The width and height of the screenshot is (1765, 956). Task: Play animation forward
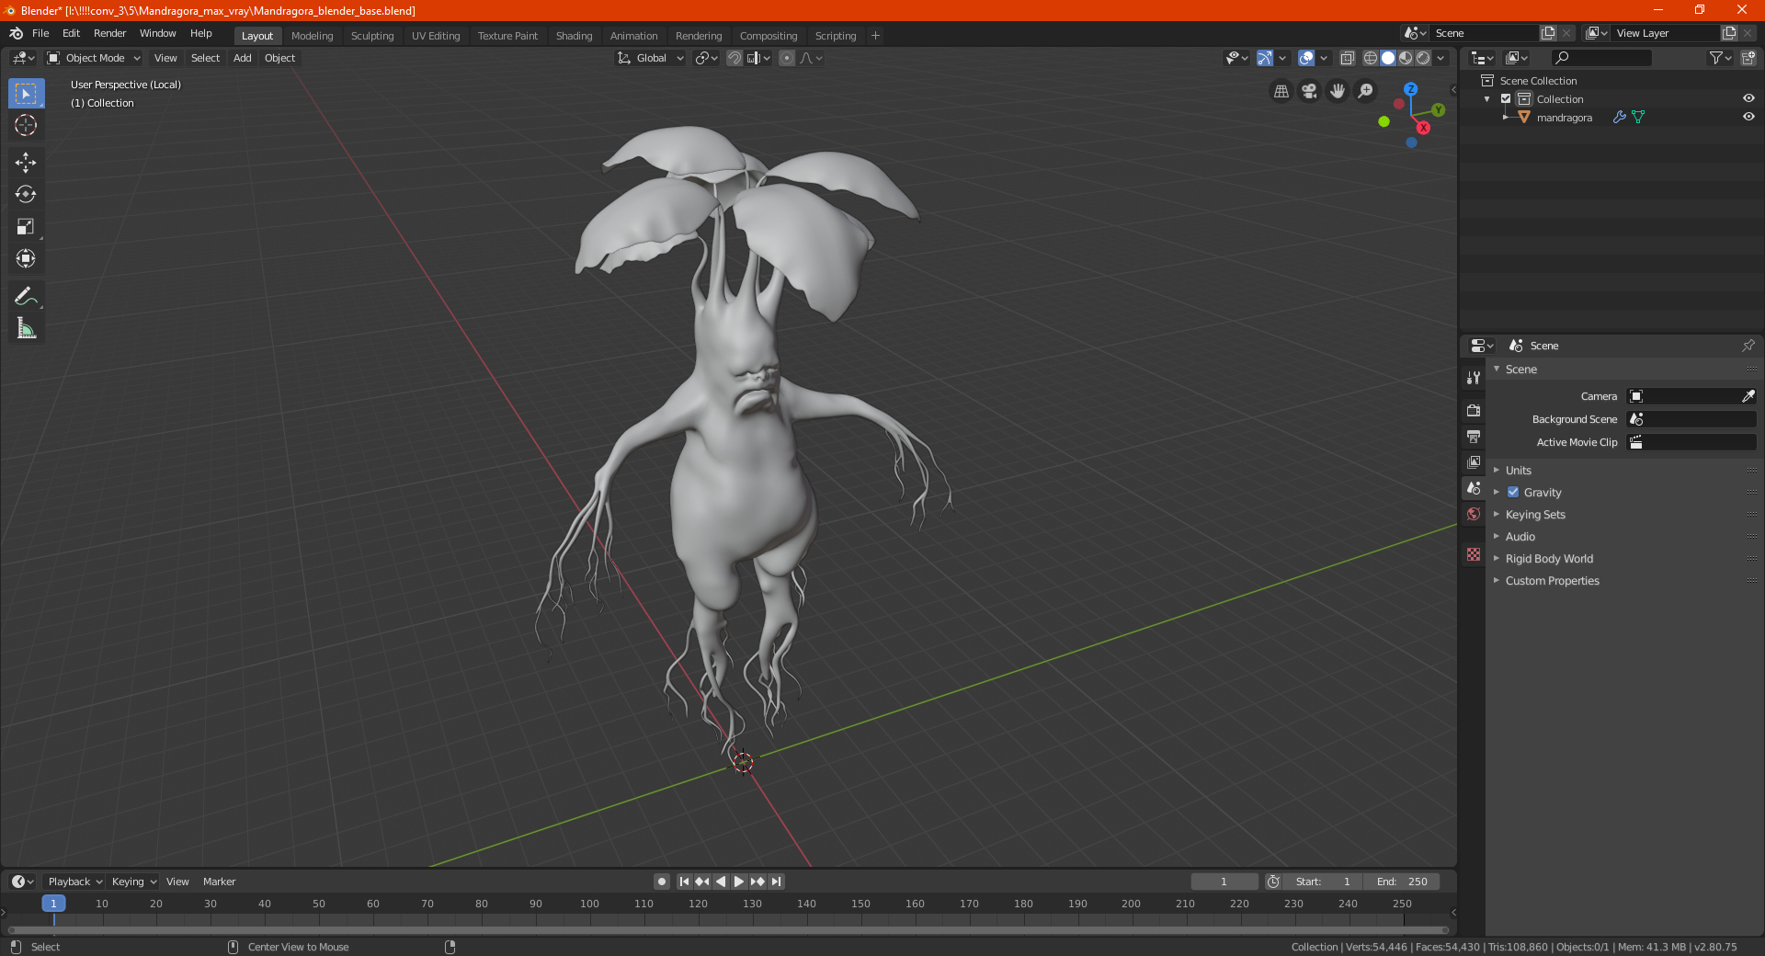[x=739, y=882]
